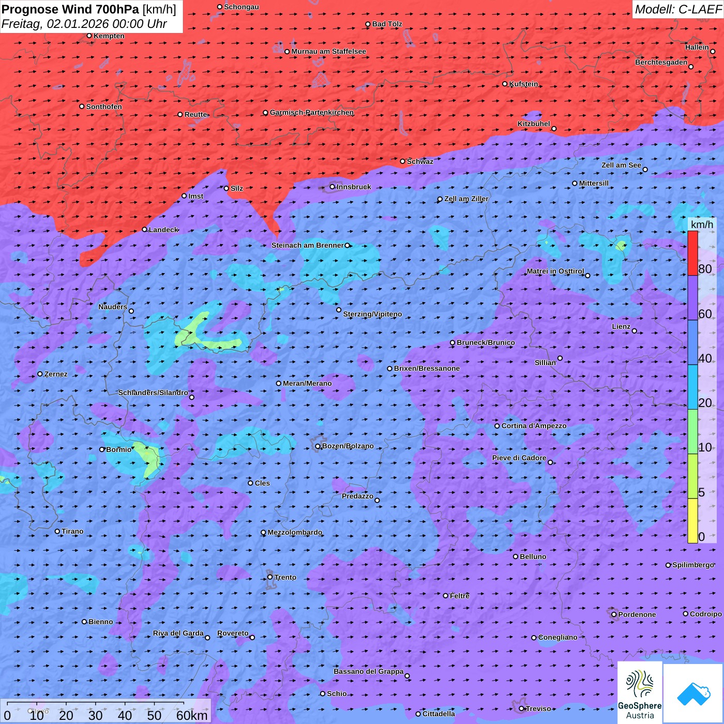Click the Bozen/Bolzano city marker
Image resolution: width=724 pixels, height=724 pixels.
pos(318,446)
